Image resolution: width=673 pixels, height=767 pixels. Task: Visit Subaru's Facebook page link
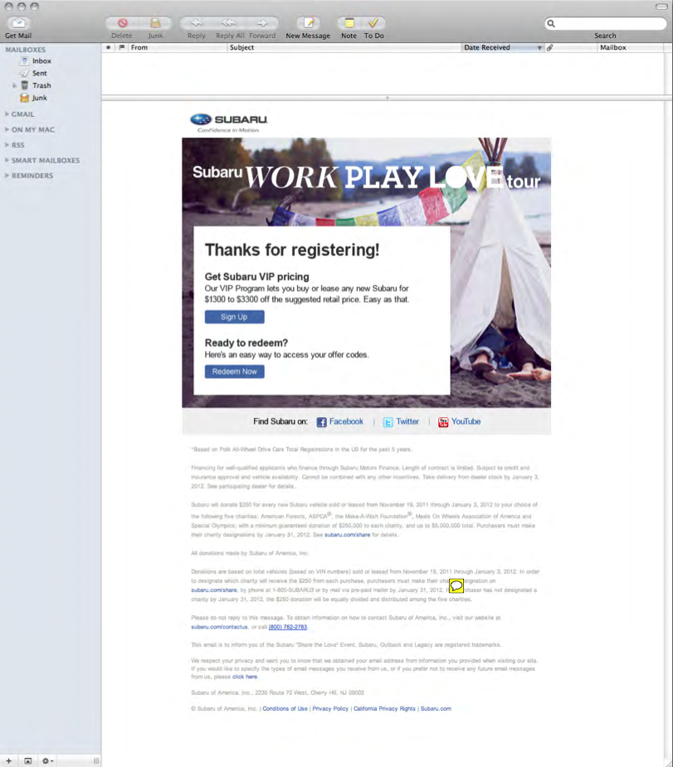(339, 422)
